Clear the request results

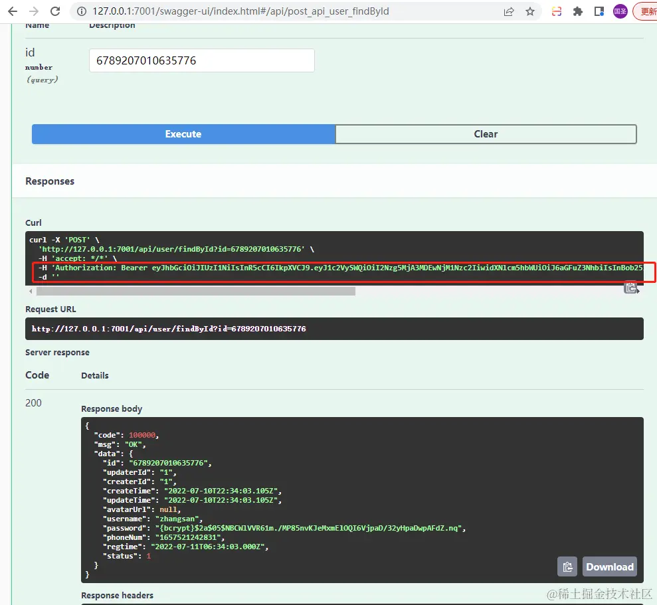(486, 134)
